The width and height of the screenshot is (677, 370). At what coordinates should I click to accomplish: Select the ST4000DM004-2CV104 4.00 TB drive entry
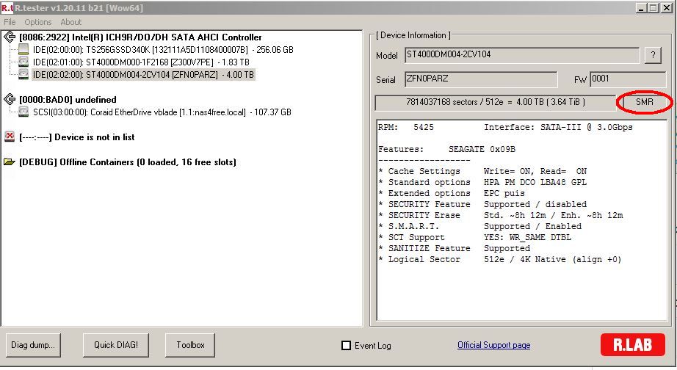143,75
